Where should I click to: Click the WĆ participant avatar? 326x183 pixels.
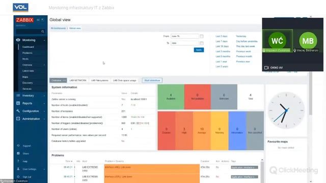click(277, 41)
